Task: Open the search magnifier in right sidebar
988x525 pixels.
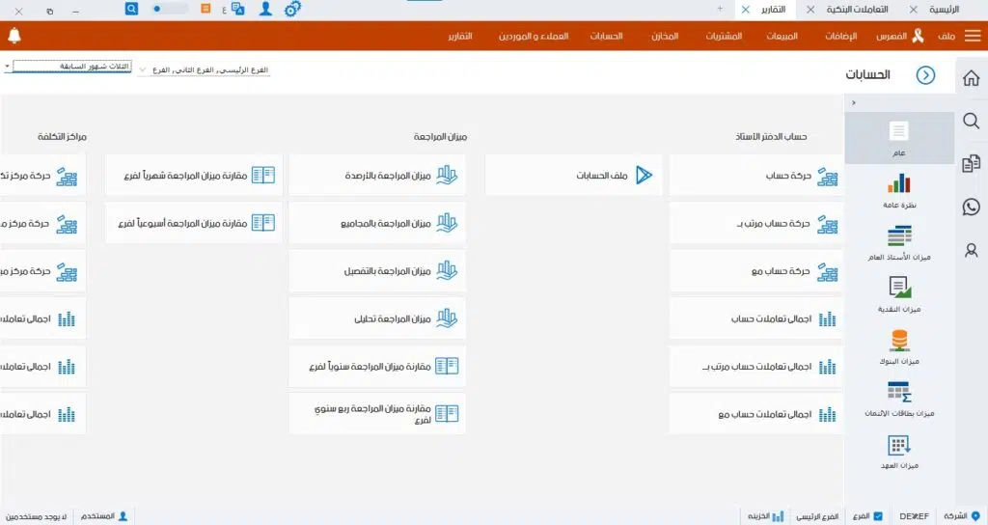Action: coord(971,121)
